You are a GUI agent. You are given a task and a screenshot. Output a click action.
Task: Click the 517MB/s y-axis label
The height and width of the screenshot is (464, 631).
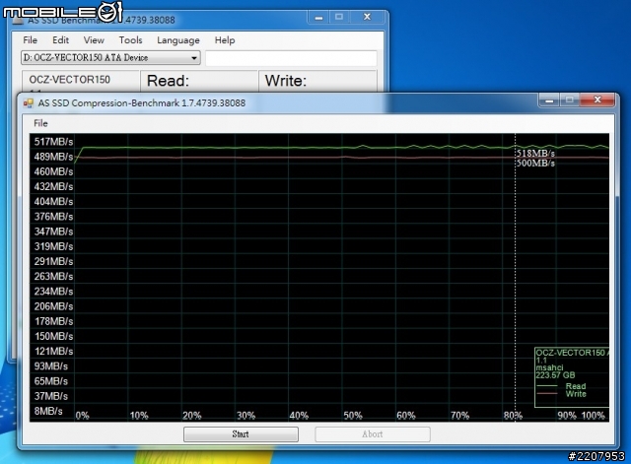[53, 142]
